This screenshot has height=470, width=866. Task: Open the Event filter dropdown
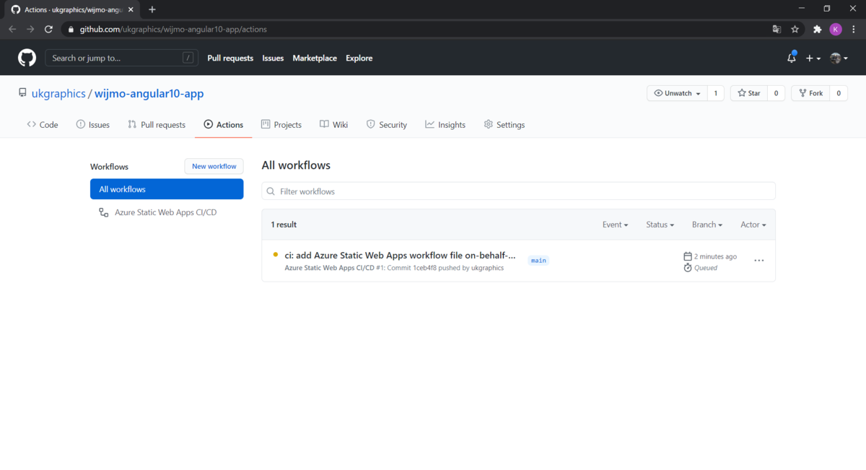(615, 225)
